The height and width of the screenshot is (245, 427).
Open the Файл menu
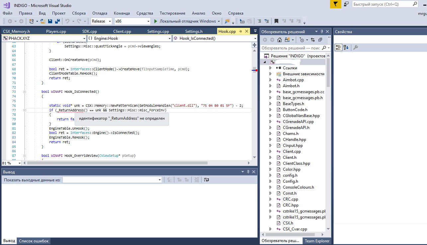(7, 13)
